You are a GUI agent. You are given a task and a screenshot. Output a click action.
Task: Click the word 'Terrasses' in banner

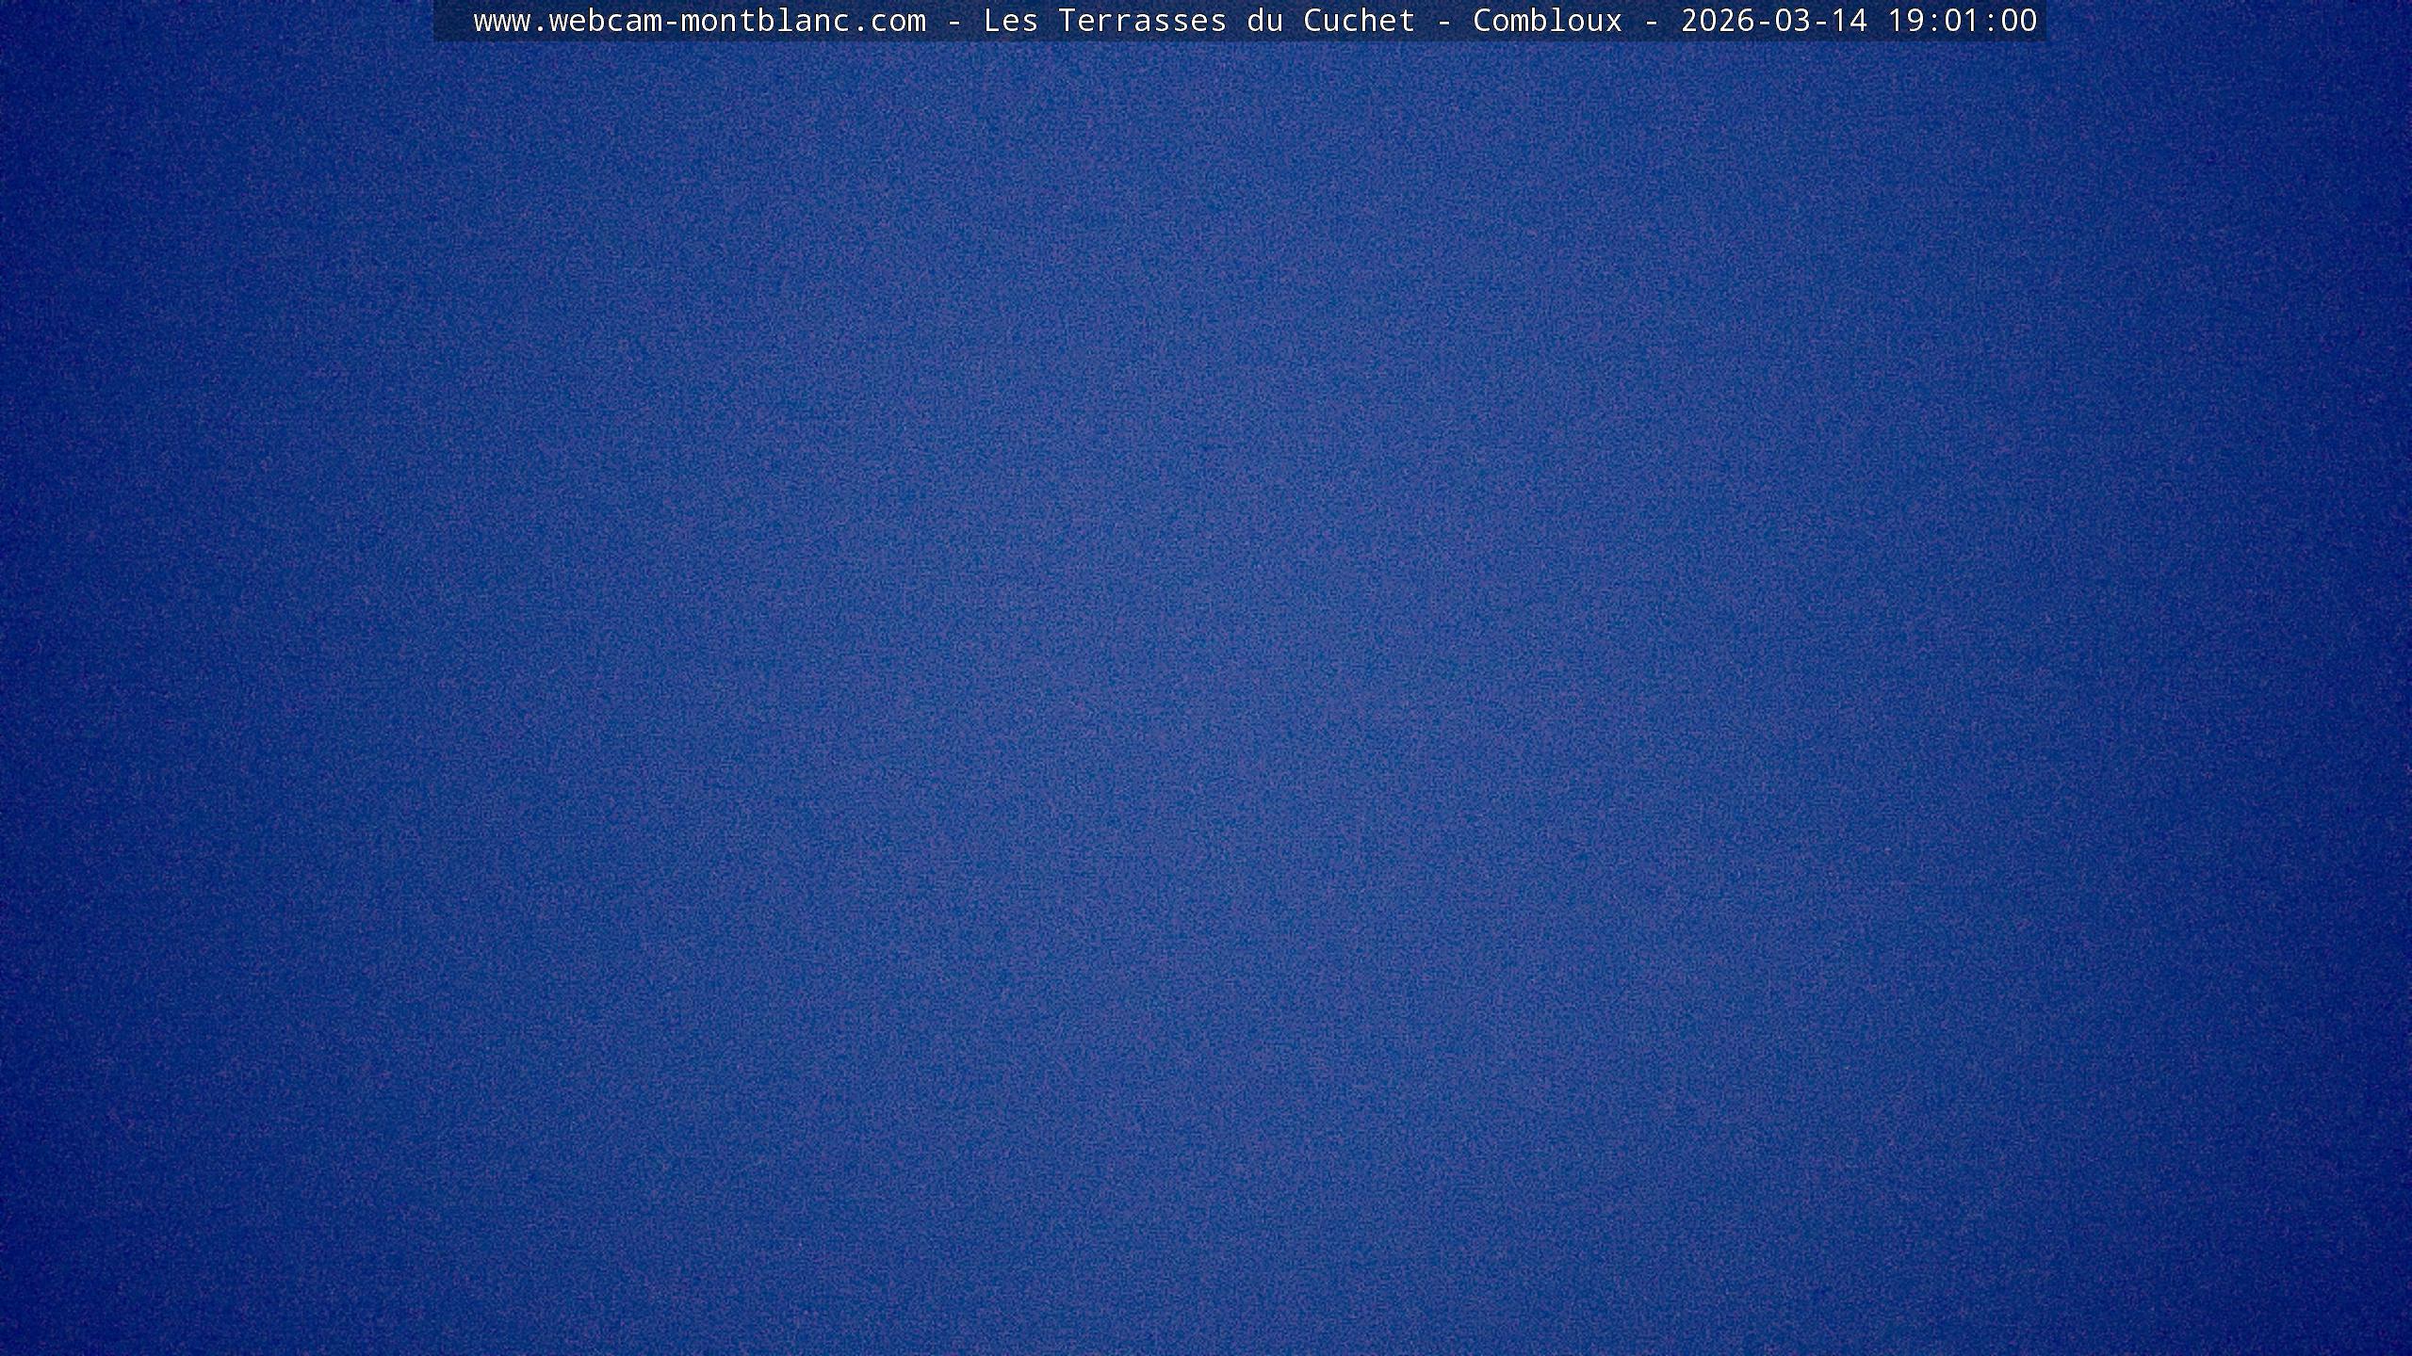tap(1142, 21)
